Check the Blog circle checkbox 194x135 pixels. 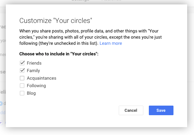pos(22,93)
